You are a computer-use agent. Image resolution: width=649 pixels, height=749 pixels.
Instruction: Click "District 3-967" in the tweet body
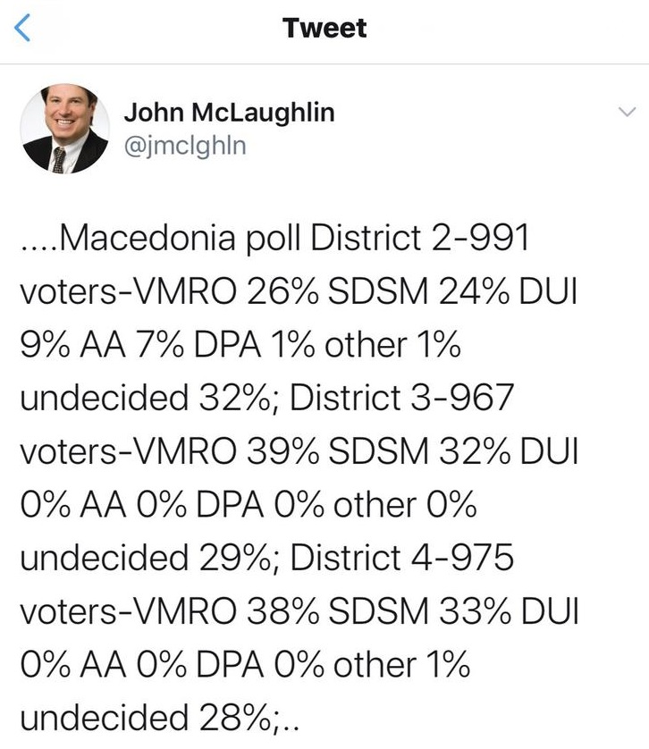tap(401, 398)
